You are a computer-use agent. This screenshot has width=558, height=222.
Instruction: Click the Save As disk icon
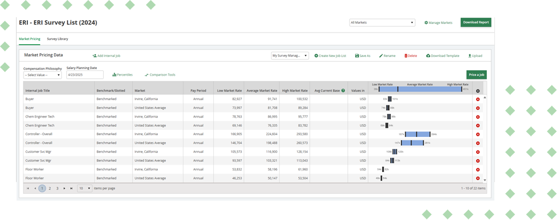357,56
